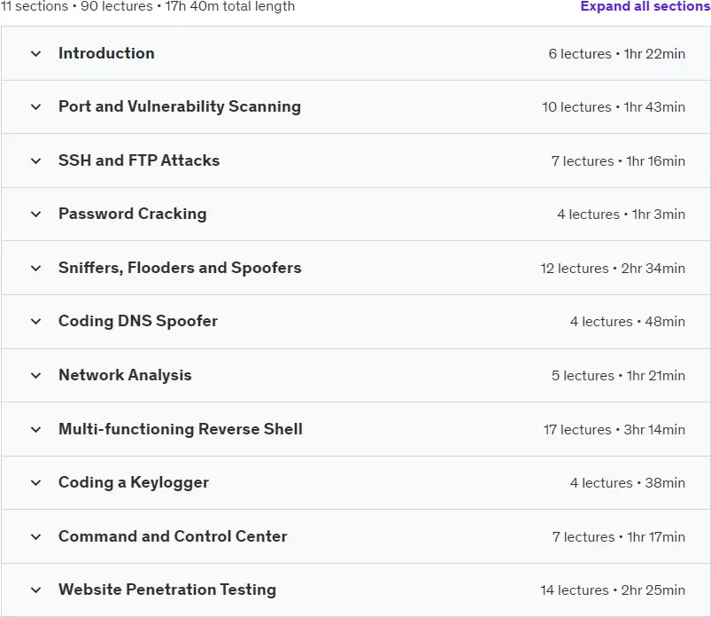The image size is (711, 617).
Task: Open the Password Cracking chevron arrow
Action: pyautogui.click(x=35, y=215)
